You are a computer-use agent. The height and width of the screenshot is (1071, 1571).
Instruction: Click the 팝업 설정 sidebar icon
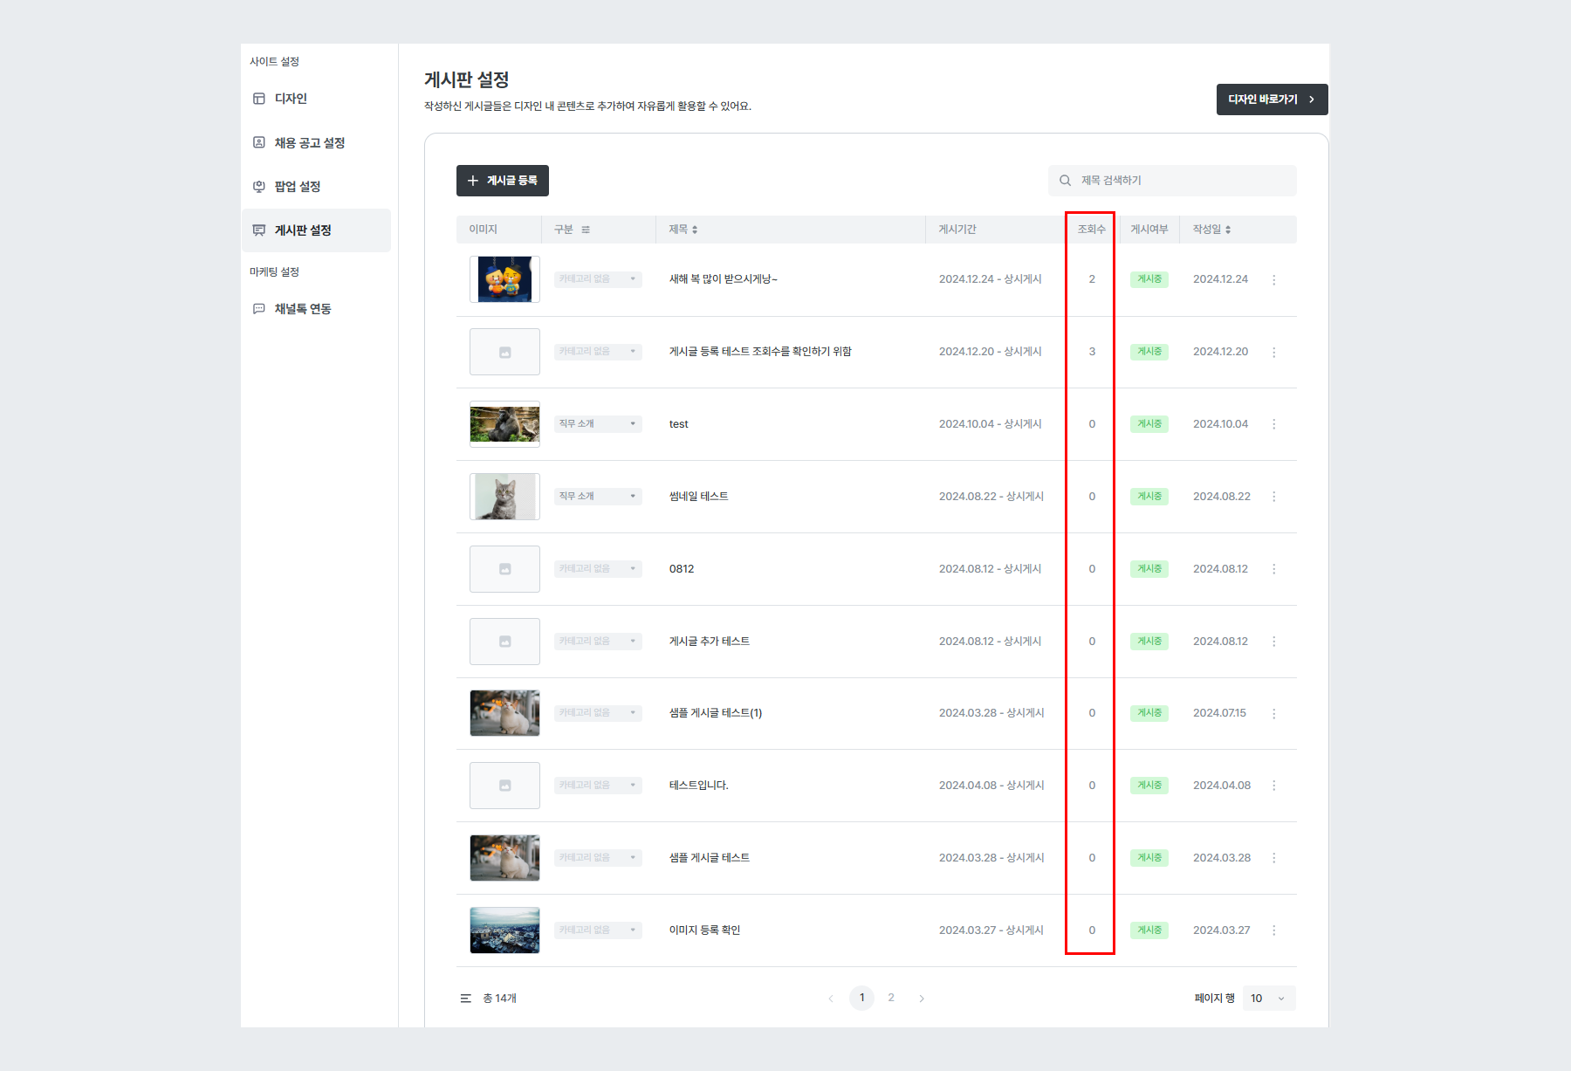[x=259, y=186]
